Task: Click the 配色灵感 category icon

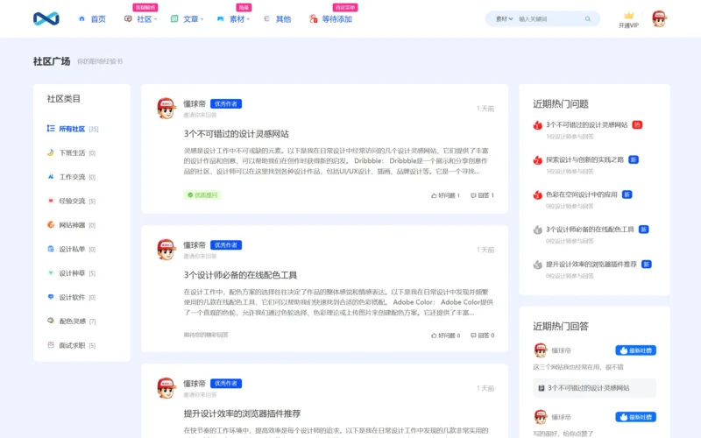Action: pos(51,321)
